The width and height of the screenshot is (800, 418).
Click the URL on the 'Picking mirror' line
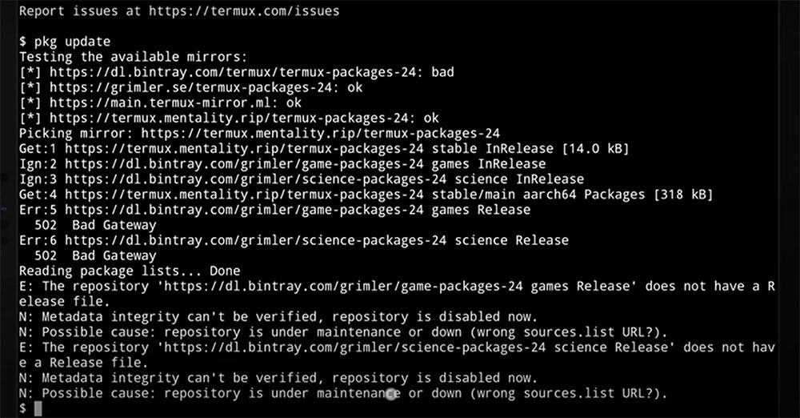coord(321,134)
